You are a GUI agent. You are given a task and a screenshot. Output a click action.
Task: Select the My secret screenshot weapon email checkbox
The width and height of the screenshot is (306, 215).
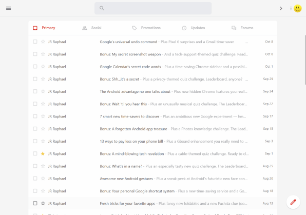(35, 54)
